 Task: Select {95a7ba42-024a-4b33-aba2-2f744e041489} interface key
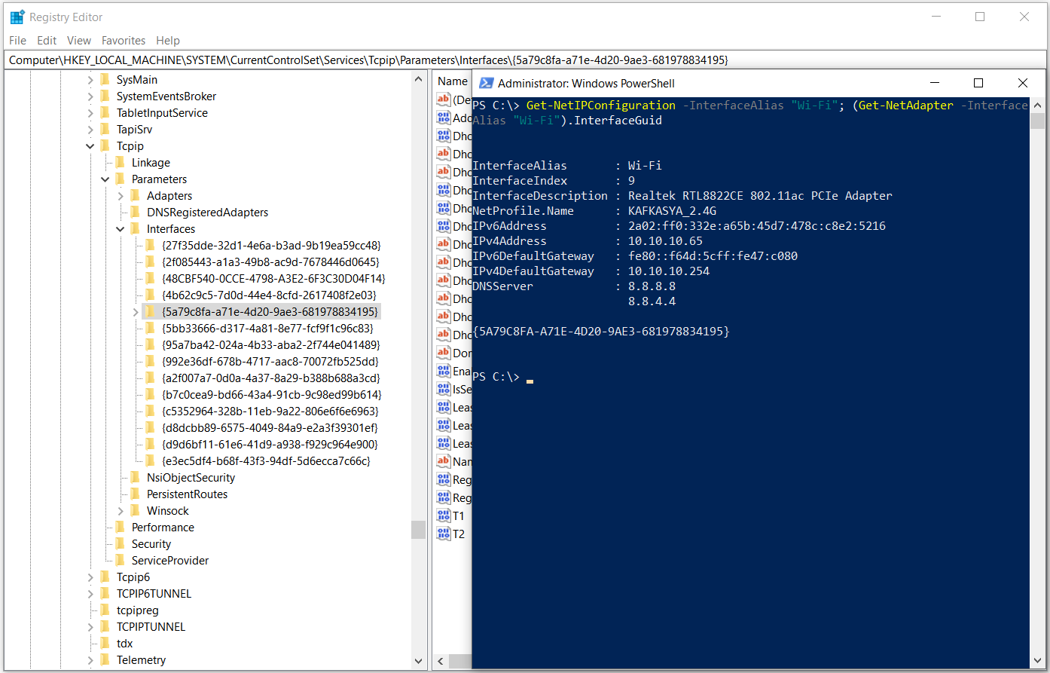point(271,345)
